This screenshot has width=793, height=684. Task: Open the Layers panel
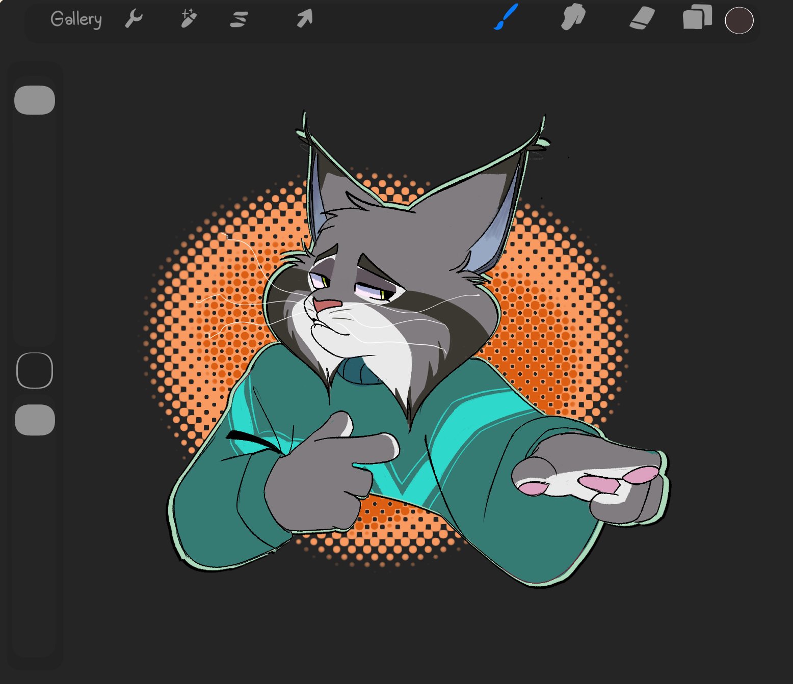tap(697, 17)
